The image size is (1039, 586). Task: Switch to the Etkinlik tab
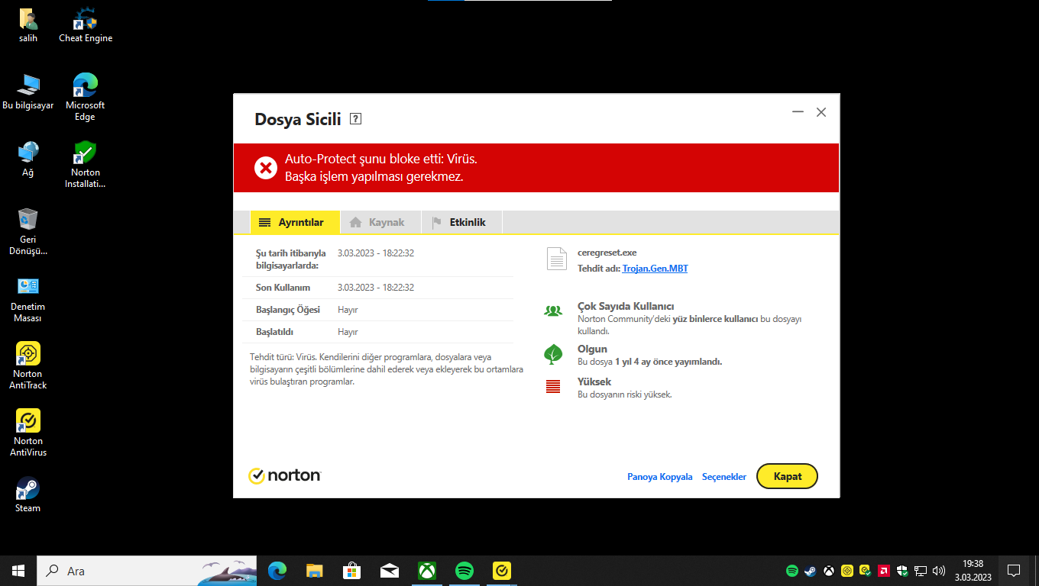coord(461,222)
